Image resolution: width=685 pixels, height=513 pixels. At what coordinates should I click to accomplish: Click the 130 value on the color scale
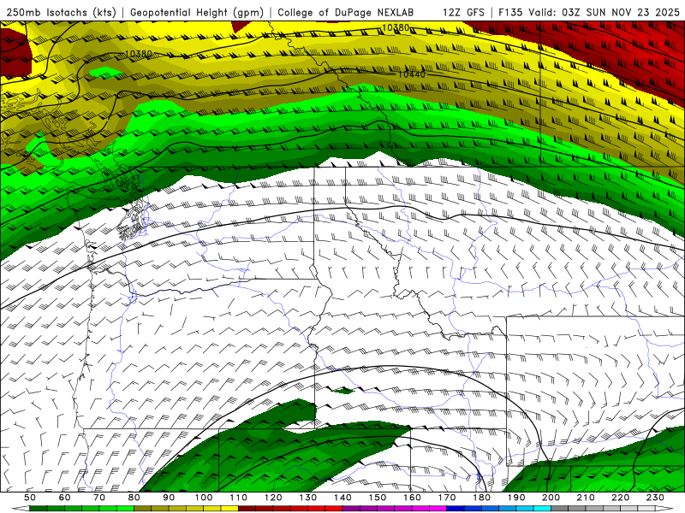[308, 498]
